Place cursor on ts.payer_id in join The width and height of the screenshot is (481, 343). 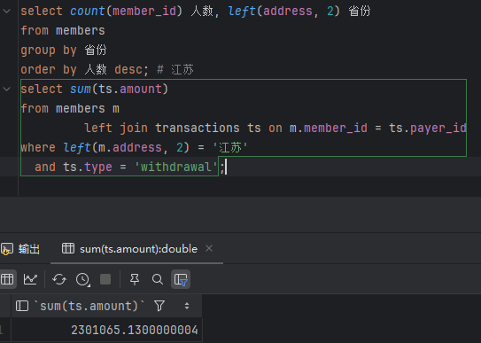(428, 129)
